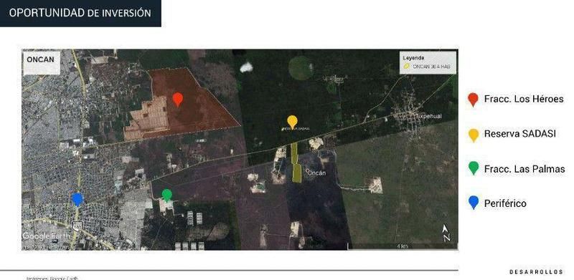
Task: Click the Periférico legend label
Action: coord(505,203)
